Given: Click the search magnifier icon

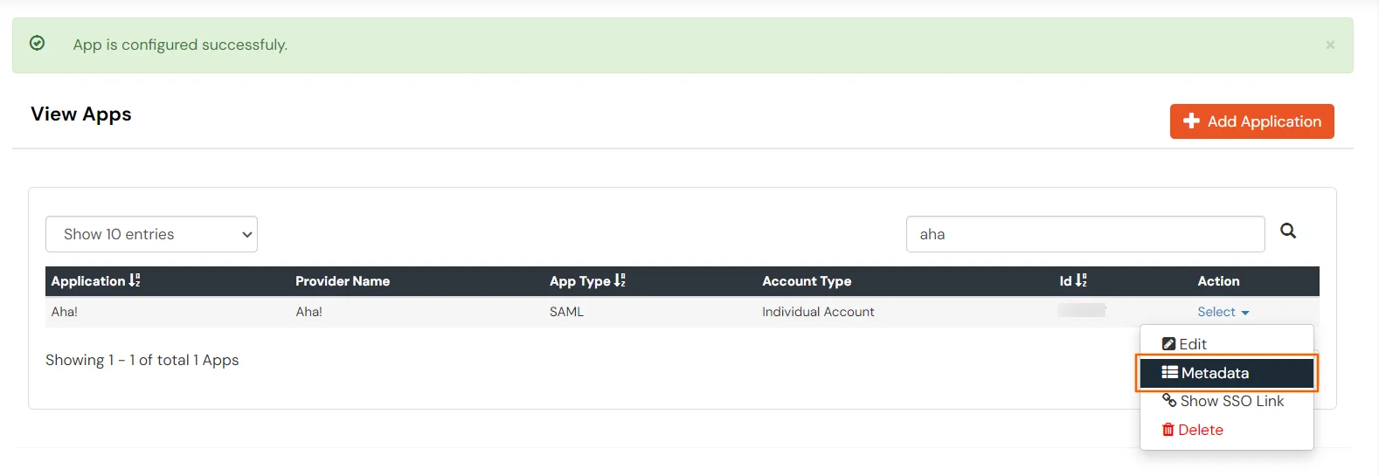Looking at the screenshot, I should (x=1287, y=231).
